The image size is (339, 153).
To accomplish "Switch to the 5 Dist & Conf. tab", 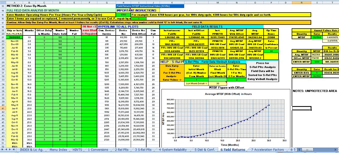I will tap(205, 150).
